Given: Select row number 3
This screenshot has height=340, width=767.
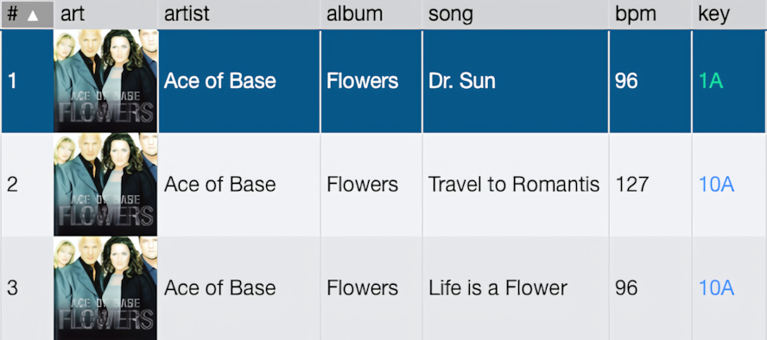Looking at the screenshot, I should [x=13, y=288].
